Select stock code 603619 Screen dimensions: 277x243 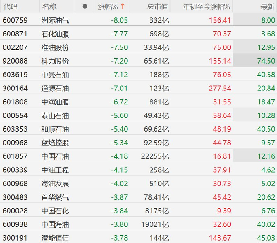pyautogui.click(x=15, y=75)
